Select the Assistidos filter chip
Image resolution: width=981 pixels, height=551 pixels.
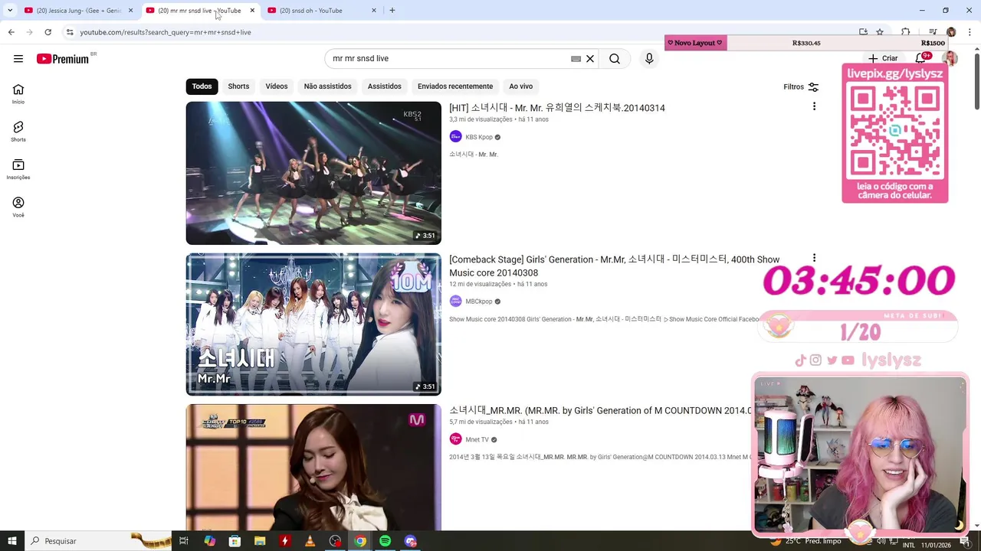(x=384, y=86)
